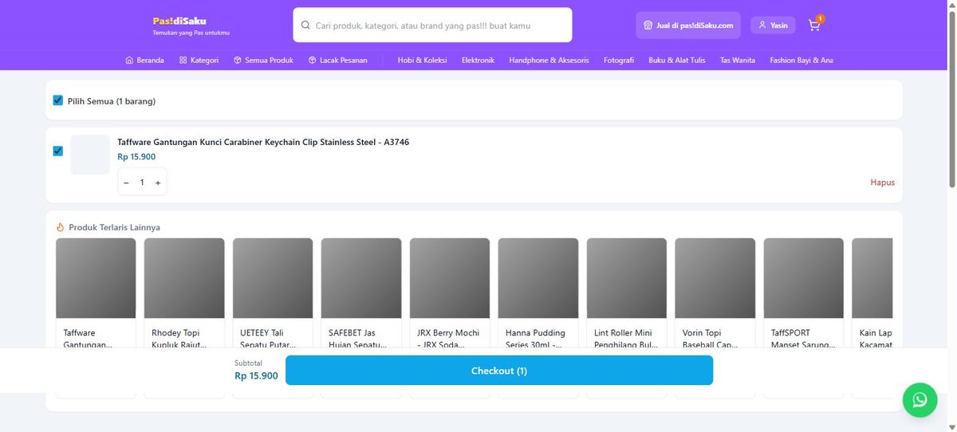Open the Yasin account button
This screenshot has width=957, height=432.
tap(773, 26)
